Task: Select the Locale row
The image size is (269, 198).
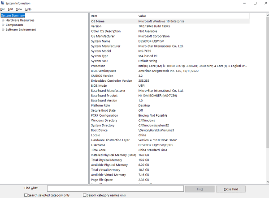Action: 169,135
